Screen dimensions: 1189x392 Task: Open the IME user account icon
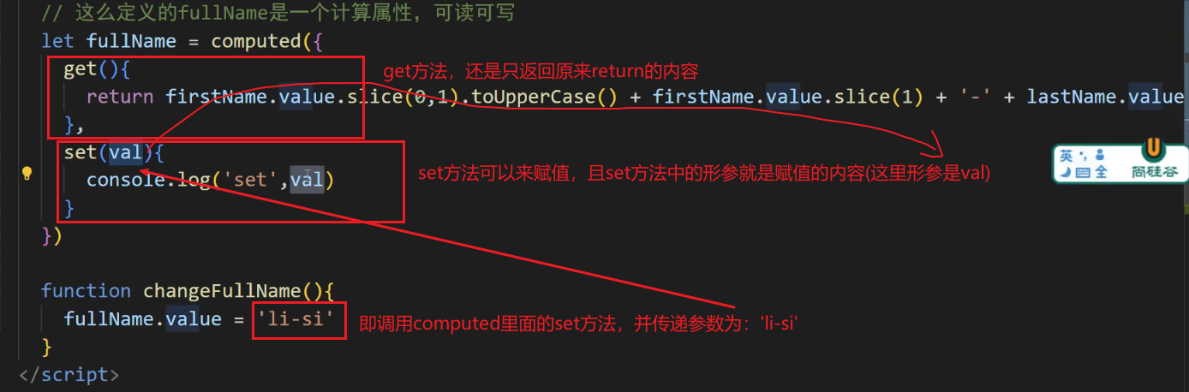tap(1100, 156)
